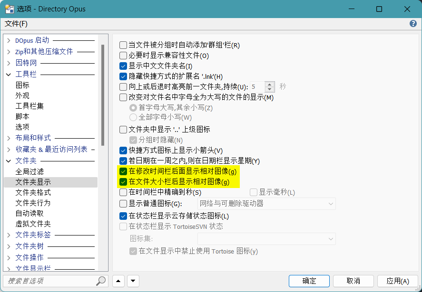Open the 全局过滤 page

29,171
